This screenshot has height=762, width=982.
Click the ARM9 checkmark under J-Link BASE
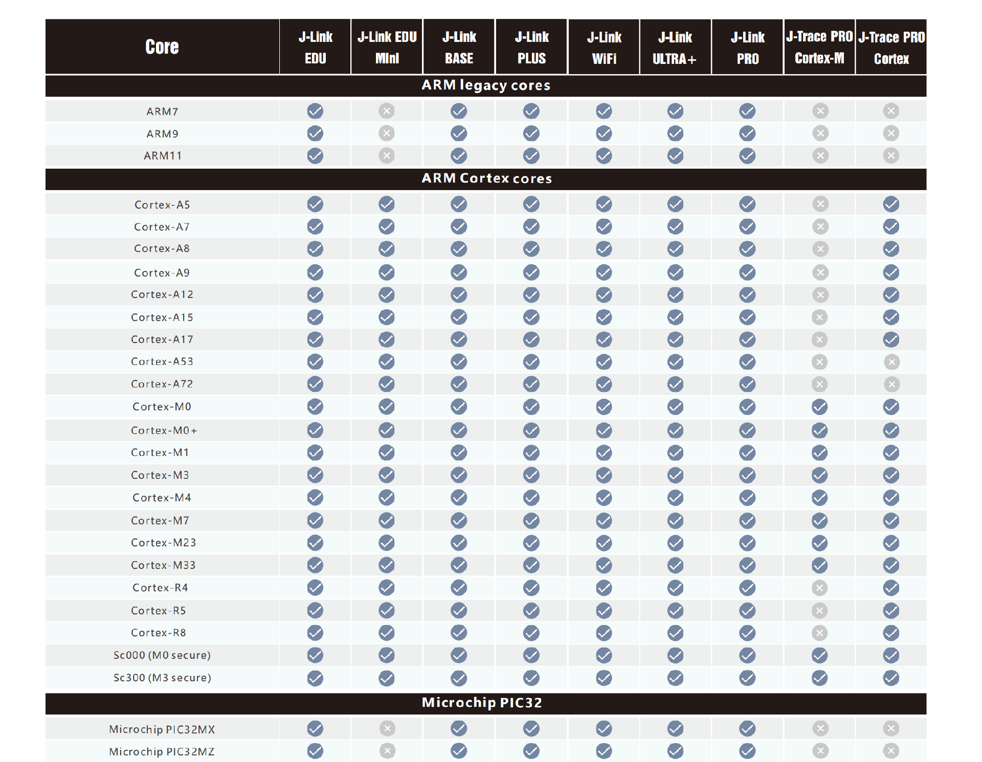459,133
